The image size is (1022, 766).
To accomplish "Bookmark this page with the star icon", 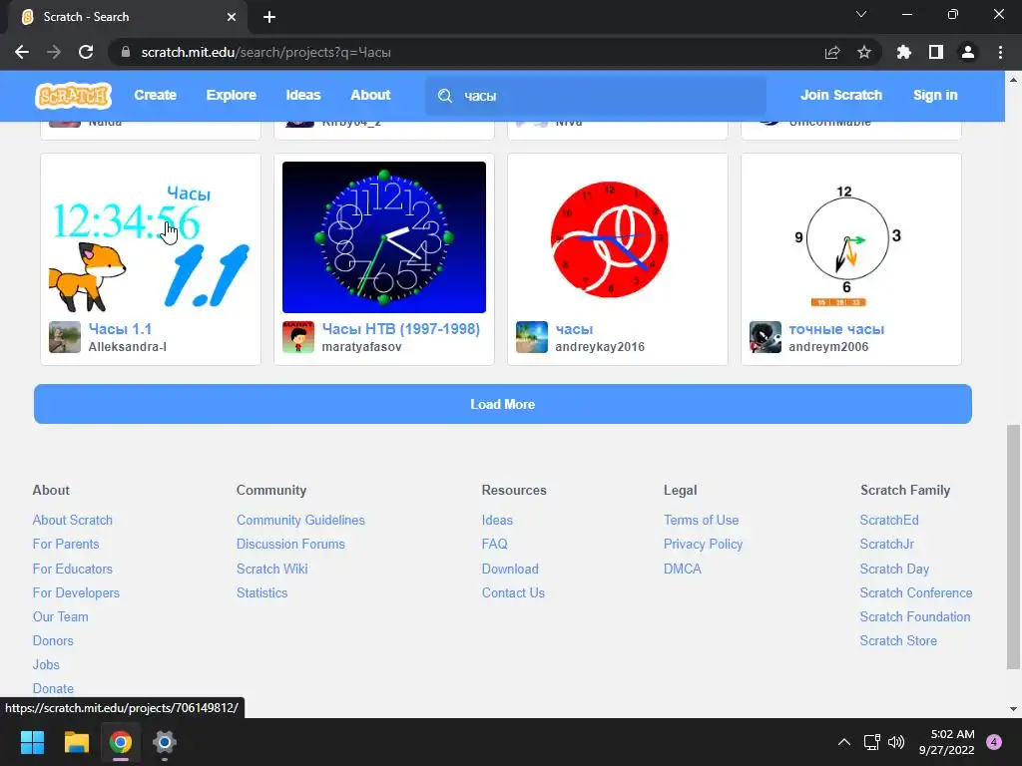I will pos(864,52).
